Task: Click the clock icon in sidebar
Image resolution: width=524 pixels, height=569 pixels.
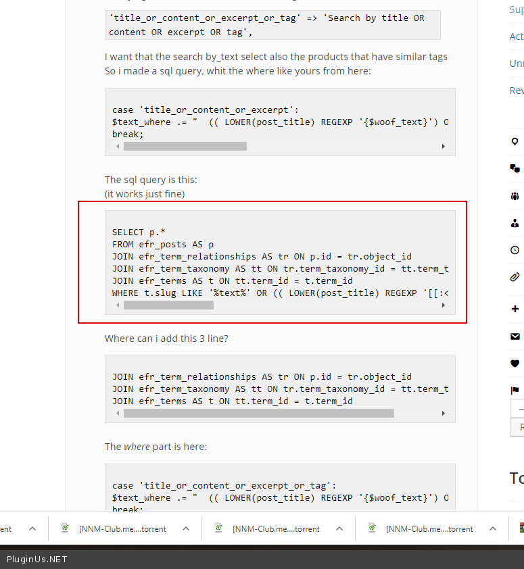Action: point(515,250)
